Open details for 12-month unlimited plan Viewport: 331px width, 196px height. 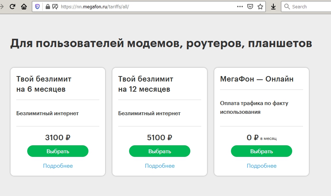coord(160,166)
